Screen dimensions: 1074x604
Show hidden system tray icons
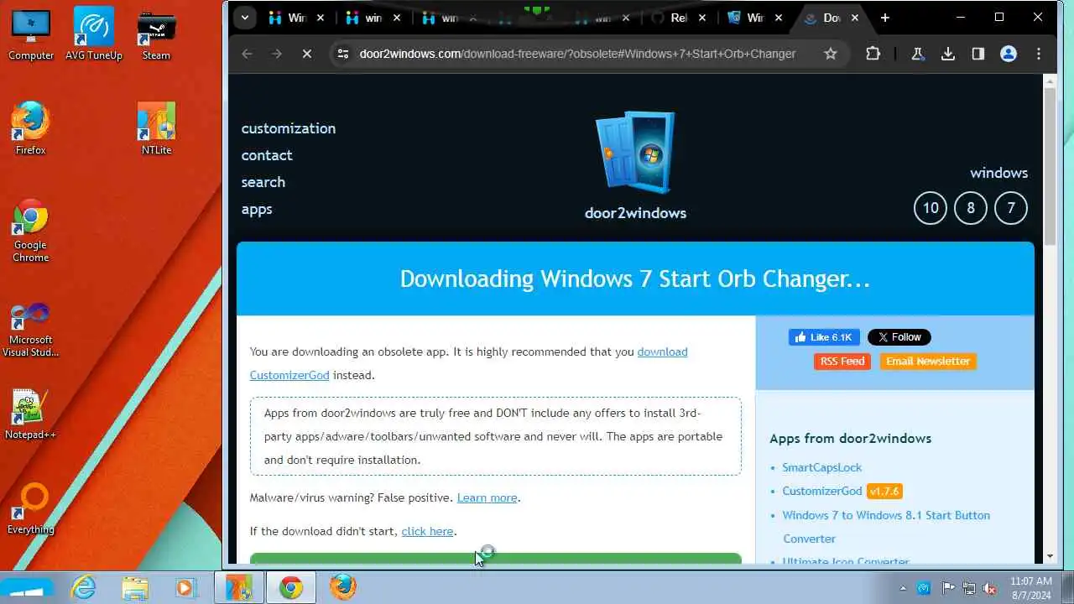pyautogui.click(x=903, y=588)
